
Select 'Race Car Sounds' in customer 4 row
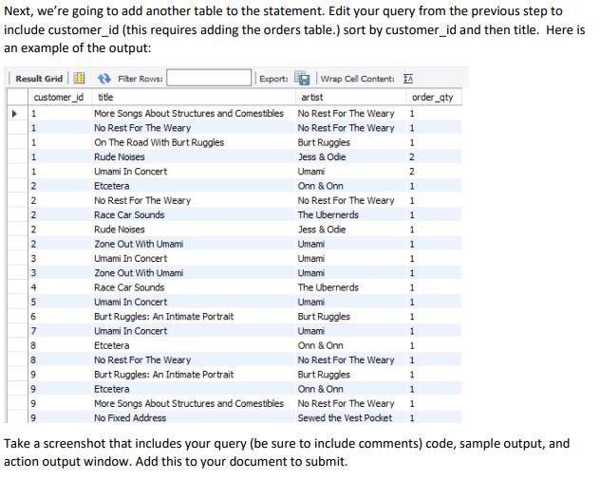[x=129, y=287]
